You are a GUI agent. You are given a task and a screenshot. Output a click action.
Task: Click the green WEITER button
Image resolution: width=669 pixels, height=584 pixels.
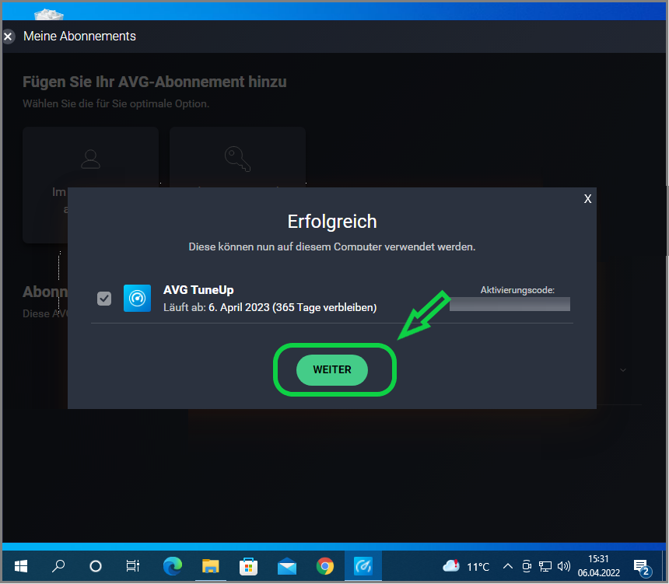click(332, 370)
